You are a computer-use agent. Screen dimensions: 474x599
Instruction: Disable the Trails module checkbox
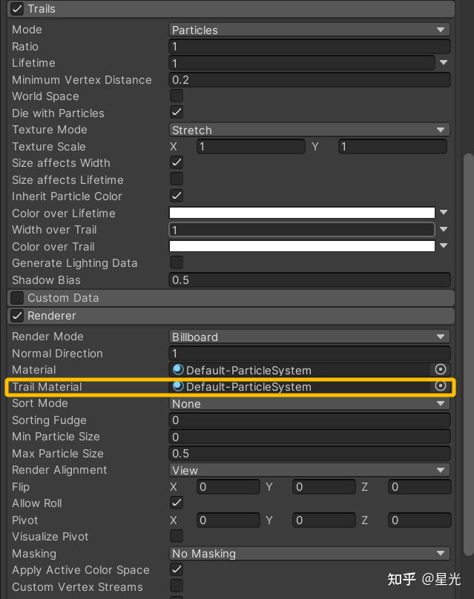17,8
